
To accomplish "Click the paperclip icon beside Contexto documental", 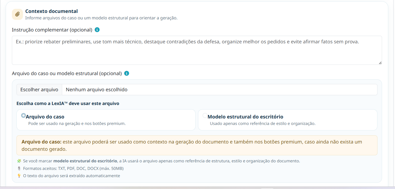I will click(17, 14).
